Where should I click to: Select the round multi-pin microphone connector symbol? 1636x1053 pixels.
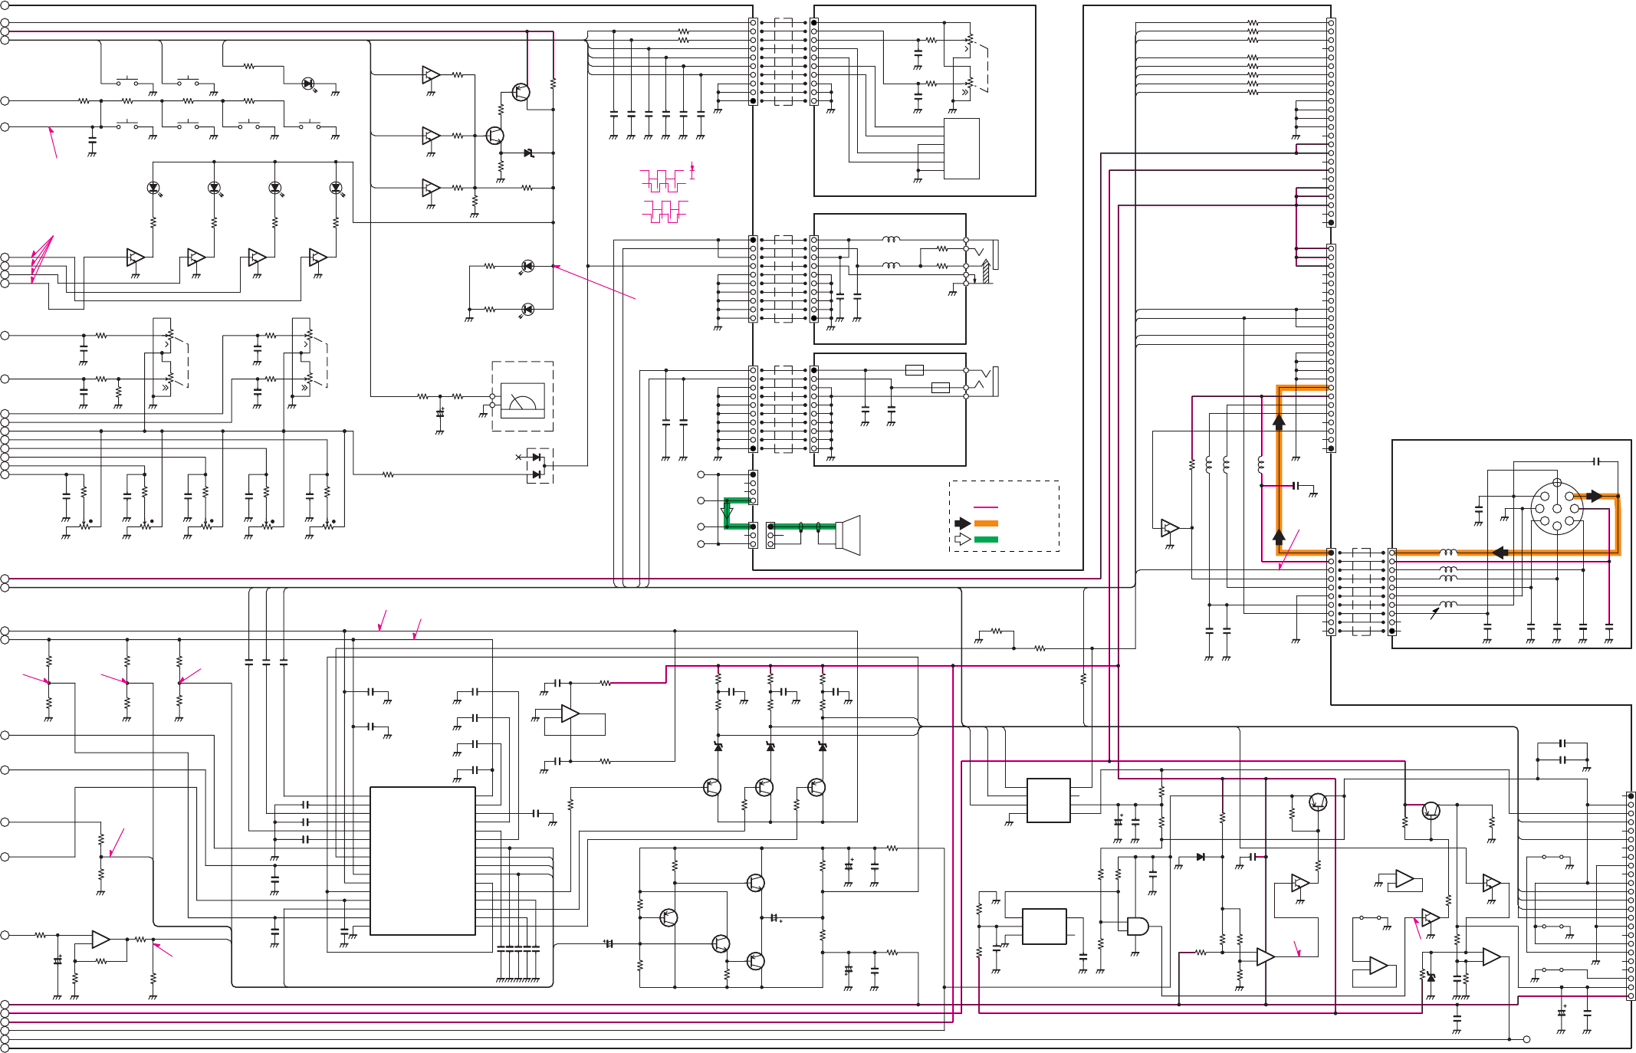(x=1557, y=508)
